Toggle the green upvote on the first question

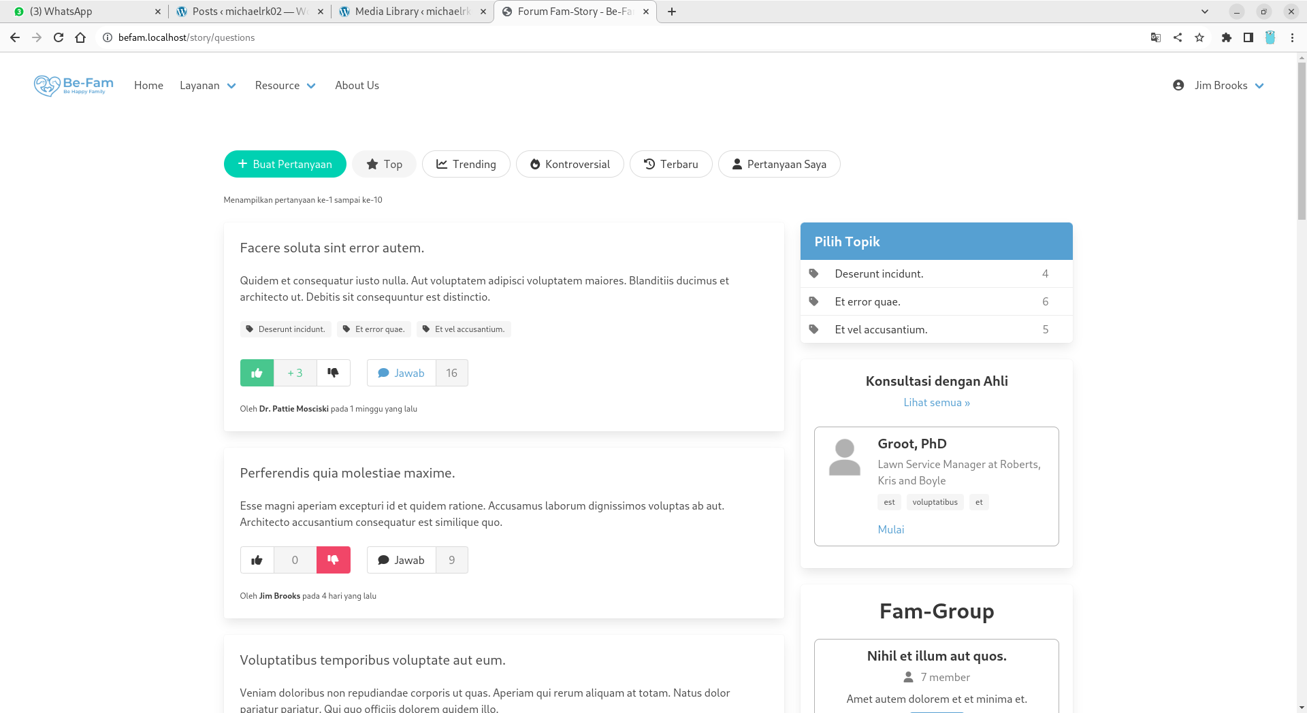(x=257, y=373)
